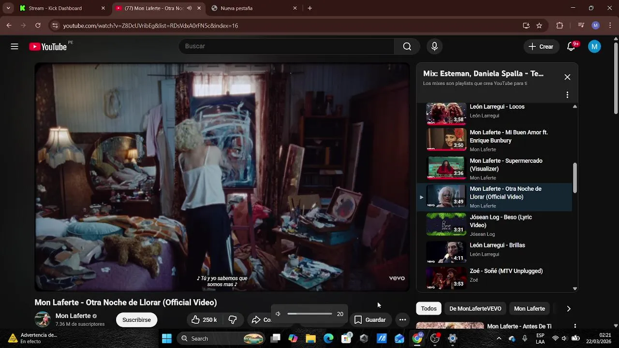This screenshot has width=619, height=348.
Task: Show next filter chips with arrow
Action: pyautogui.click(x=569, y=308)
